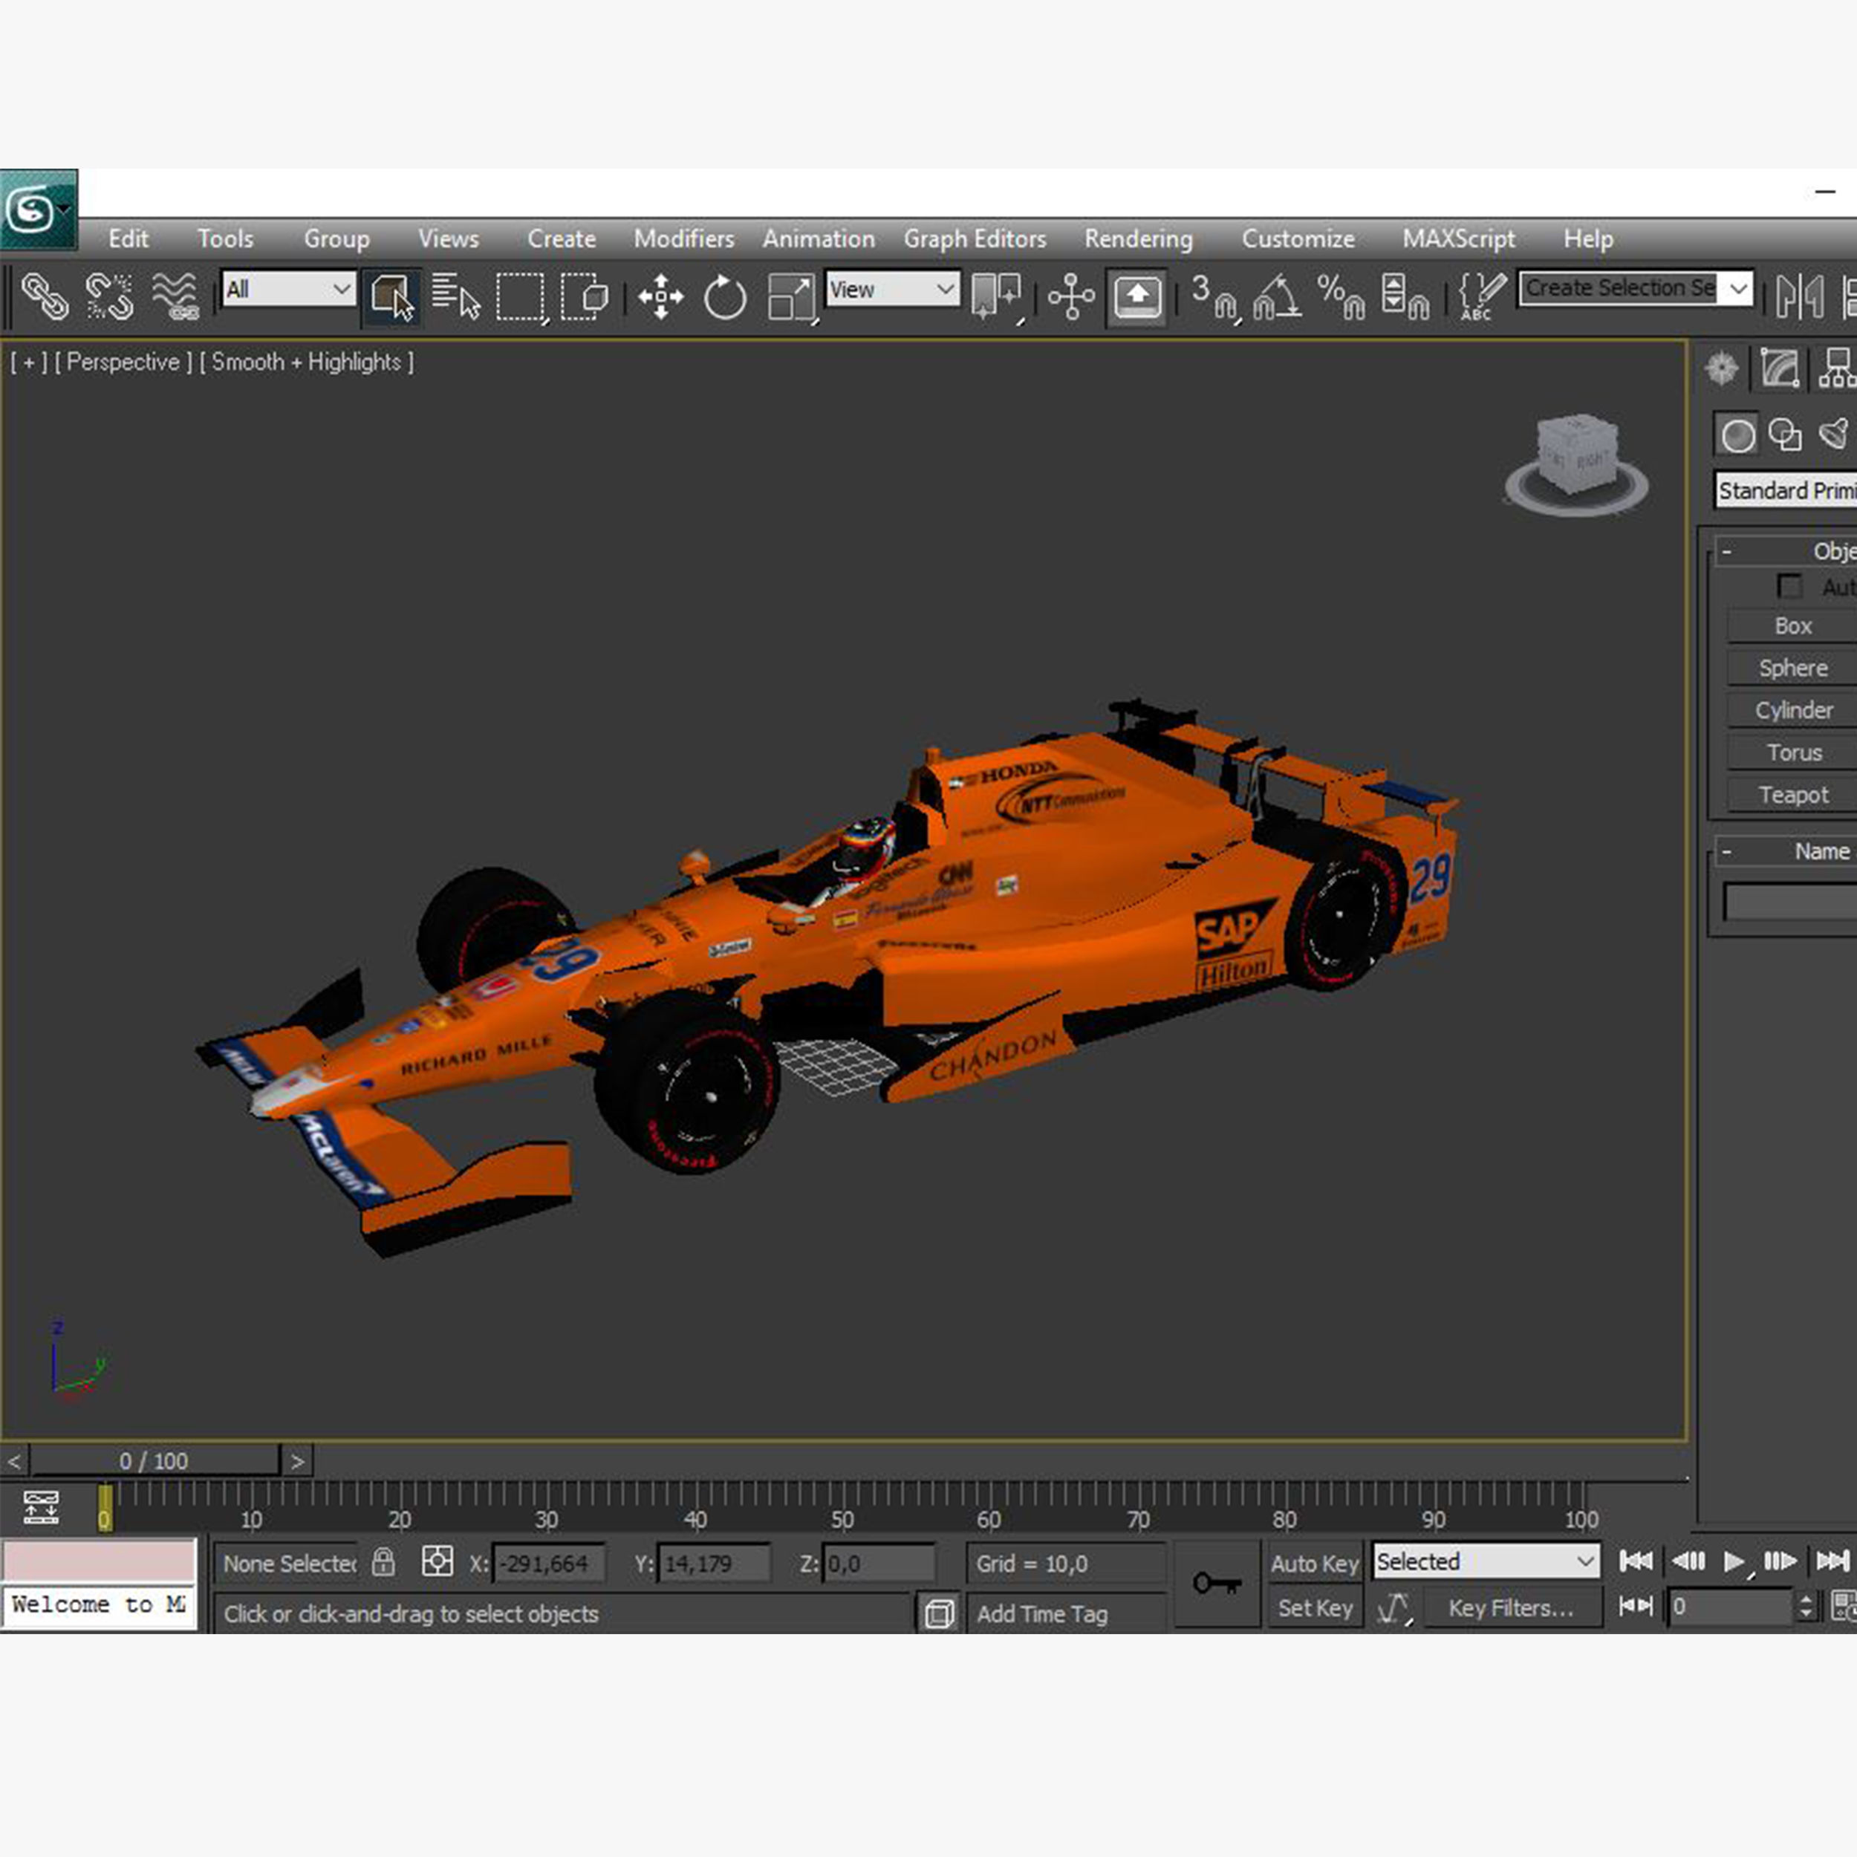Create a Torus primitive
This screenshot has height=1857, width=1857.
[1792, 752]
